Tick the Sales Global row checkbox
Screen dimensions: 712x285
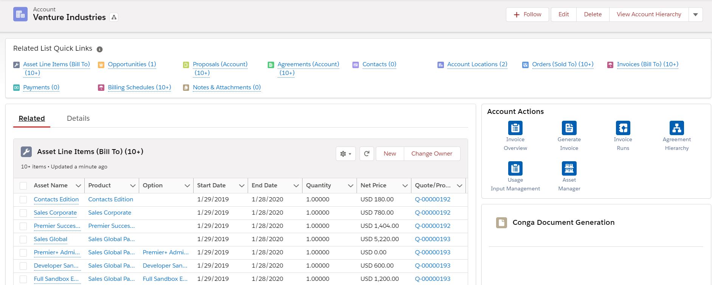(x=23, y=239)
